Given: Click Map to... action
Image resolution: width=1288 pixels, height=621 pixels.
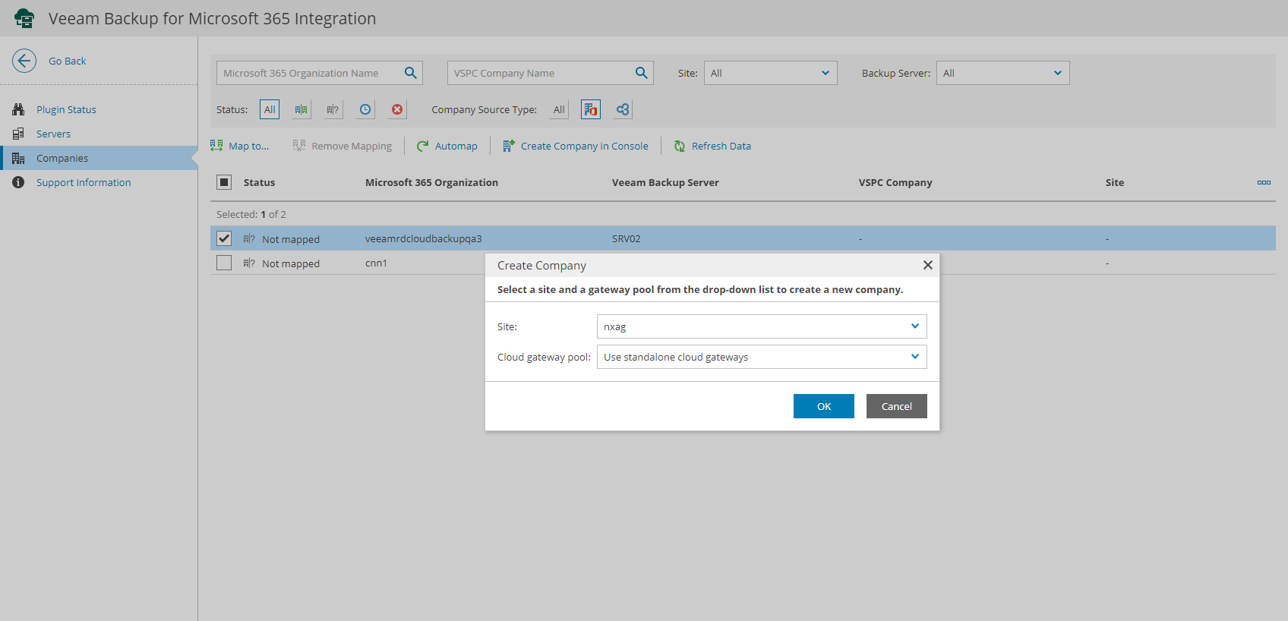Looking at the screenshot, I should pyautogui.click(x=240, y=146).
